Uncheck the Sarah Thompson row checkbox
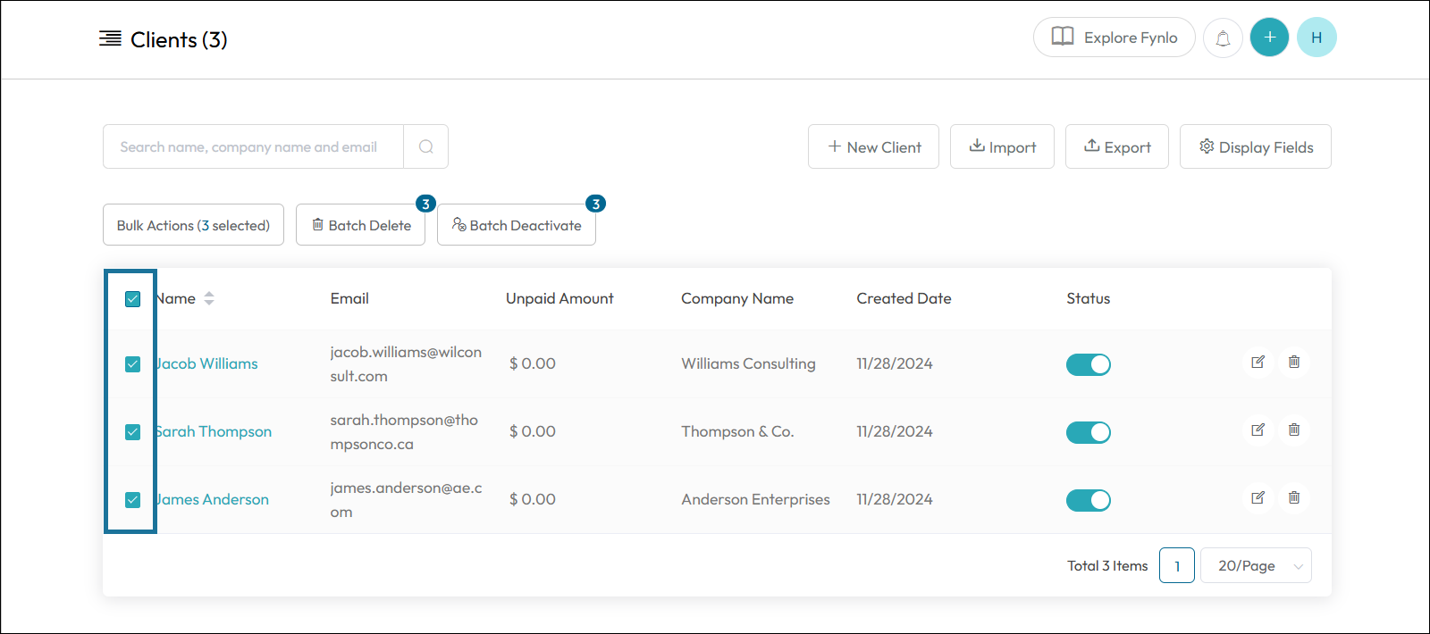Viewport: 1430px width, 634px height. (x=133, y=432)
